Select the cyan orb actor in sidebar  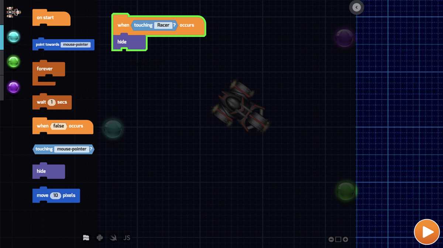(x=14, y=37)
